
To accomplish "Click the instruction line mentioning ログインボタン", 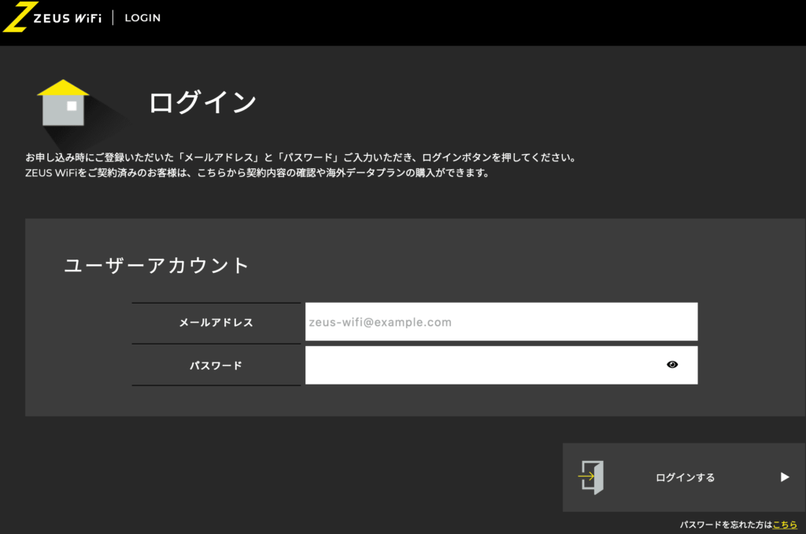I will pos(301,157).
